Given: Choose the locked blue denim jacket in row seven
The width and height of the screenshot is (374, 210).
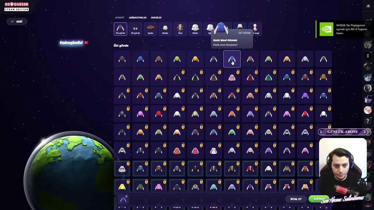Looking at the screenshot, I should coord(140,169).
